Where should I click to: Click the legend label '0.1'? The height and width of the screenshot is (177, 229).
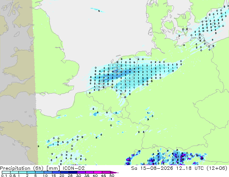coord(4,176)
